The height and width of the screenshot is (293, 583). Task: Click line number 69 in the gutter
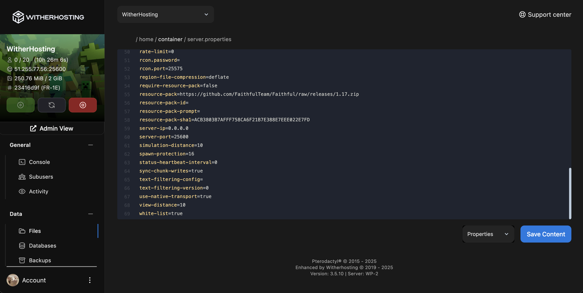click(127, 214)
